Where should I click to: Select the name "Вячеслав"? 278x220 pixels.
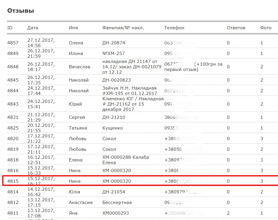79,67
